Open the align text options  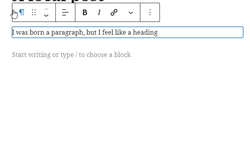(65, 12)
